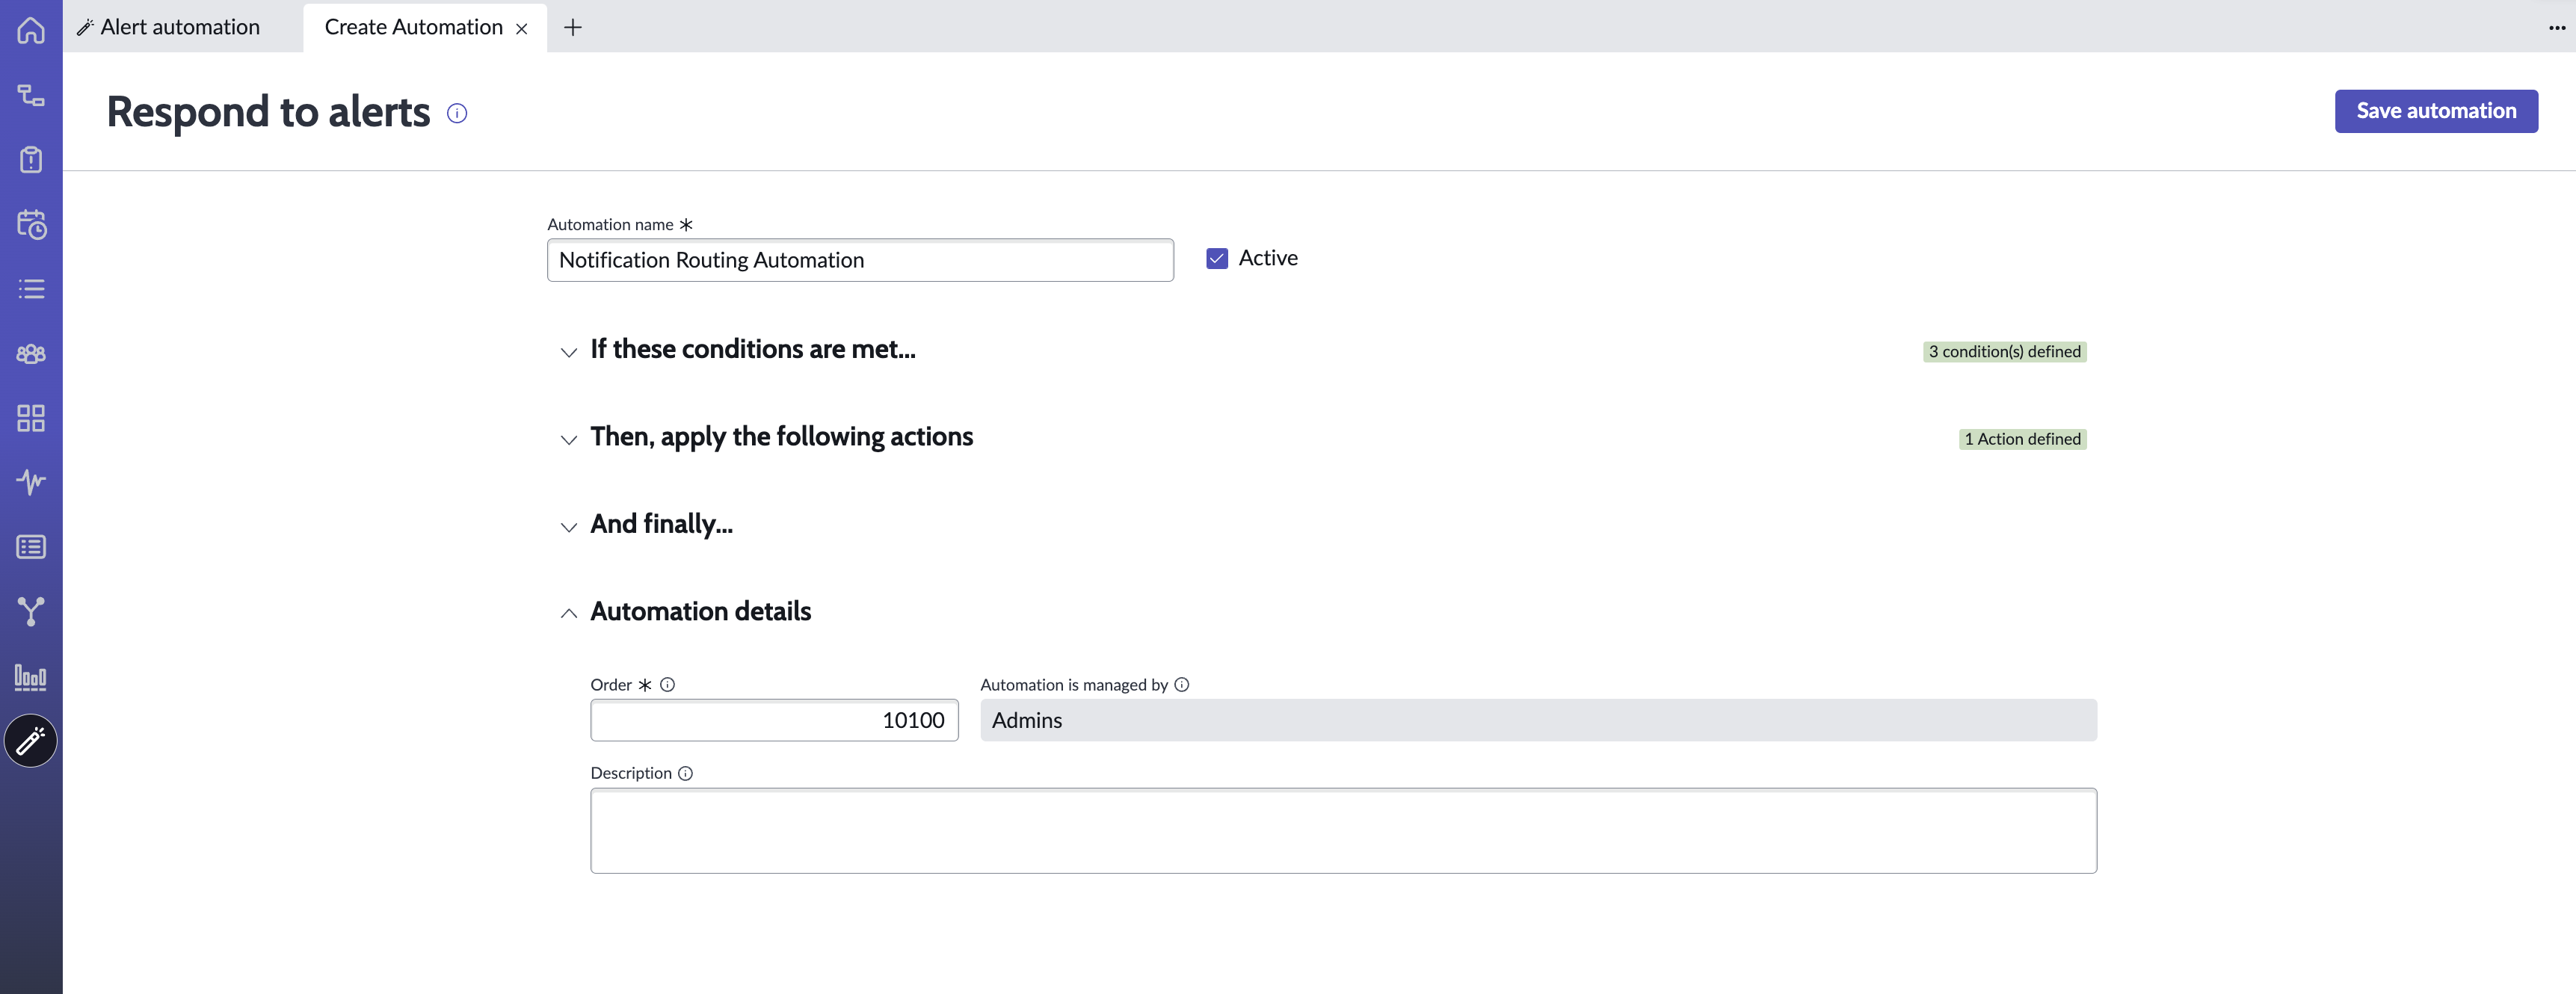Click into the Description text area
Viewport: 2576px width, 994px height.
(x=1343, y=830)
